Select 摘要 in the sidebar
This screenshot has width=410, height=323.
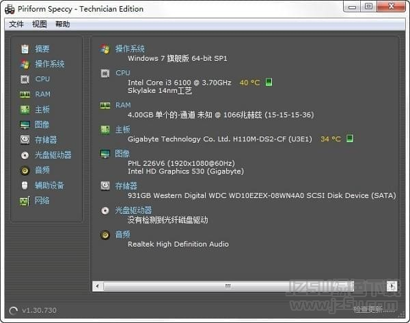(42, 48)
